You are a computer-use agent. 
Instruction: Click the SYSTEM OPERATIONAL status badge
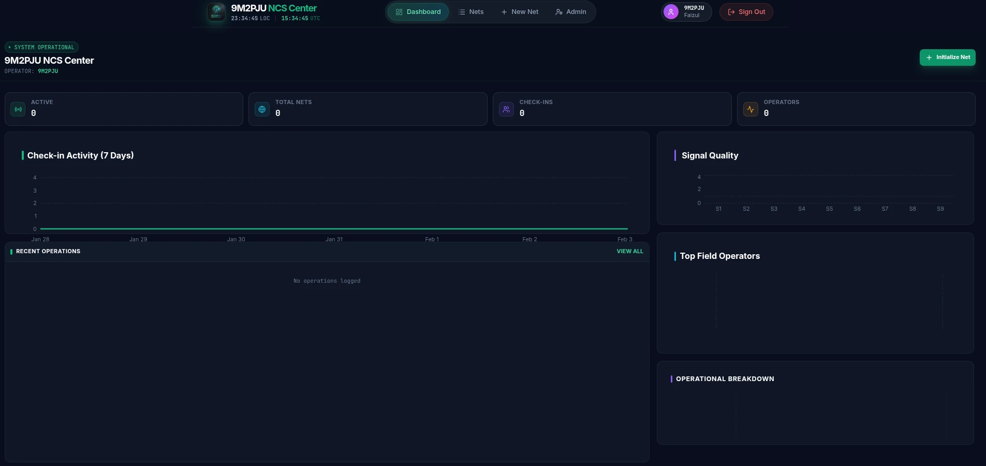[41, 47]
